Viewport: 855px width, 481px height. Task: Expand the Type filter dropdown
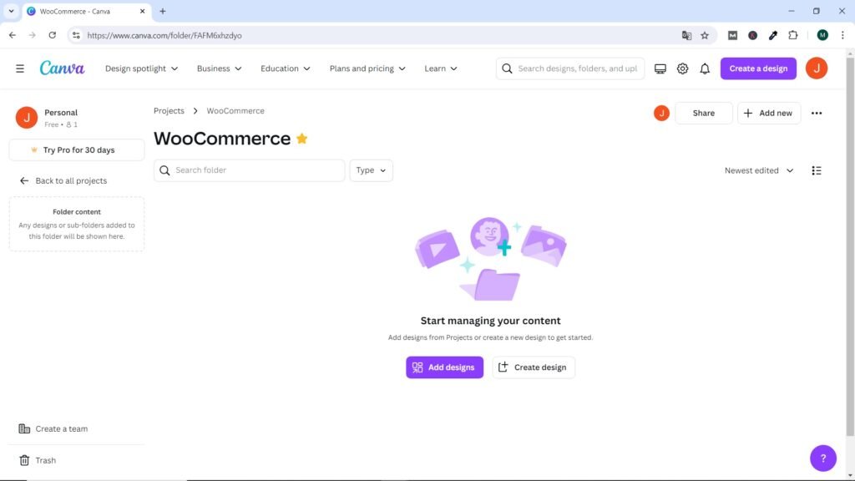(371, 170)
